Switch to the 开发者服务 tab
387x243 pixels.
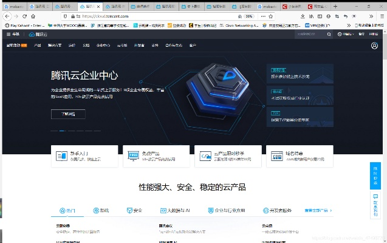pos(277,210)
